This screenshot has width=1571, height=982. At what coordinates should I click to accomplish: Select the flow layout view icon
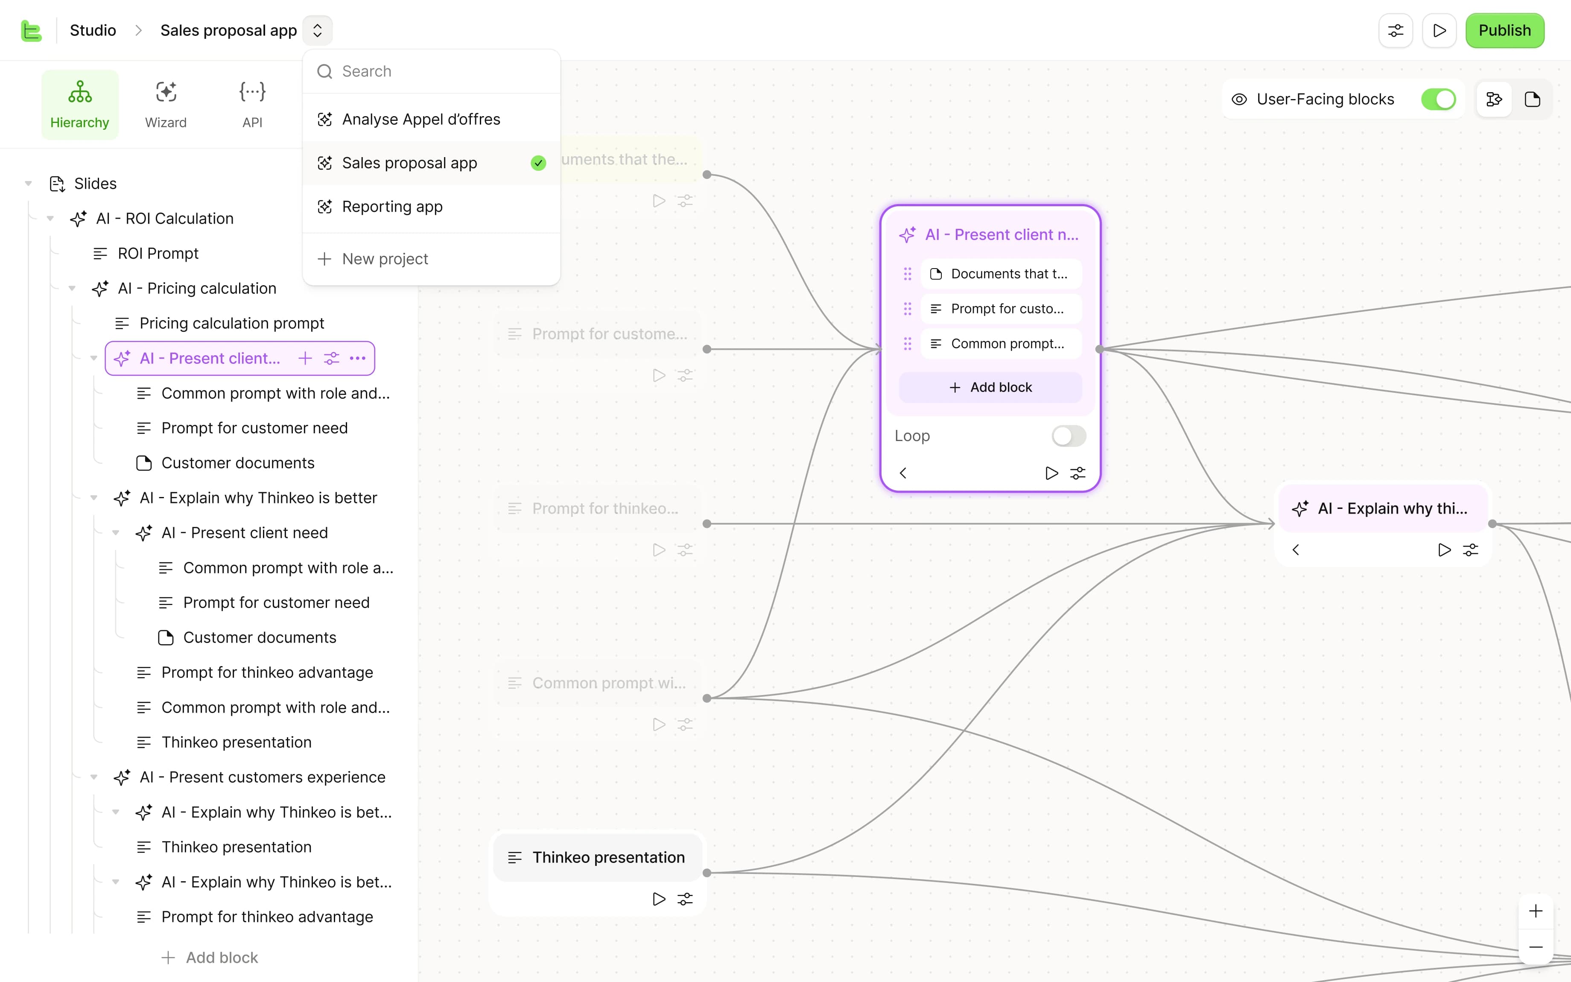(1494, 99)
